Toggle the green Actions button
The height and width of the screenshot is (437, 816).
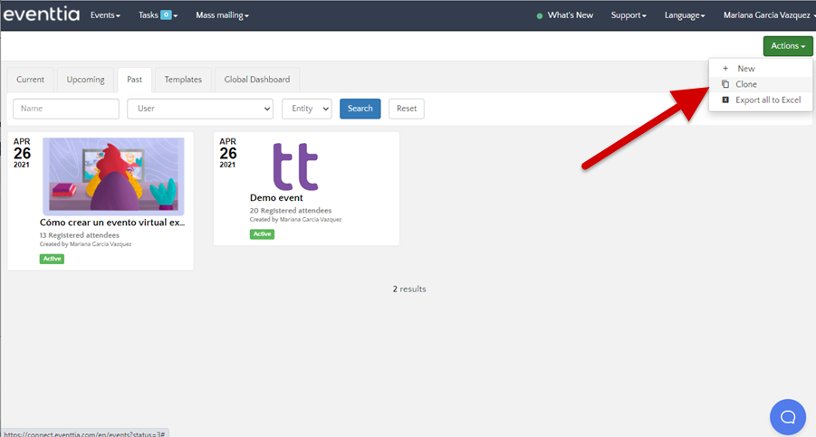(787, 46)
